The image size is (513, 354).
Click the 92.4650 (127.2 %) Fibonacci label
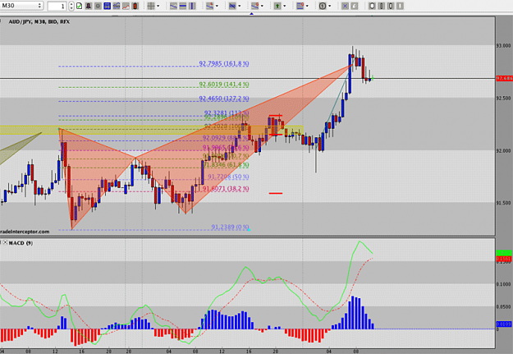point(224,99)
